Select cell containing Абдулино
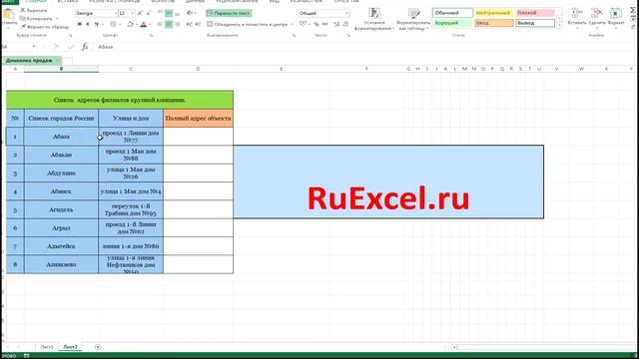The width and height of the screenshot is (639, 359). point(61,173)
